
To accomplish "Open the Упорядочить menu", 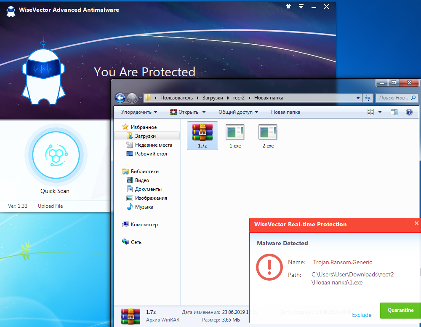I will click(139, 112).
